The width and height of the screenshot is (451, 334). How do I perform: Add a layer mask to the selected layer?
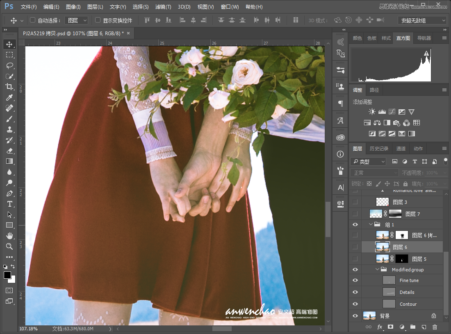click(x=390, y=327)
